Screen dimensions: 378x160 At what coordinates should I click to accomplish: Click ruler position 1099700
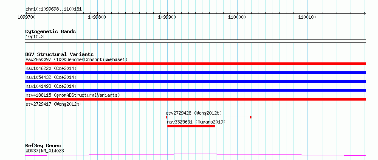click(26, 17)
